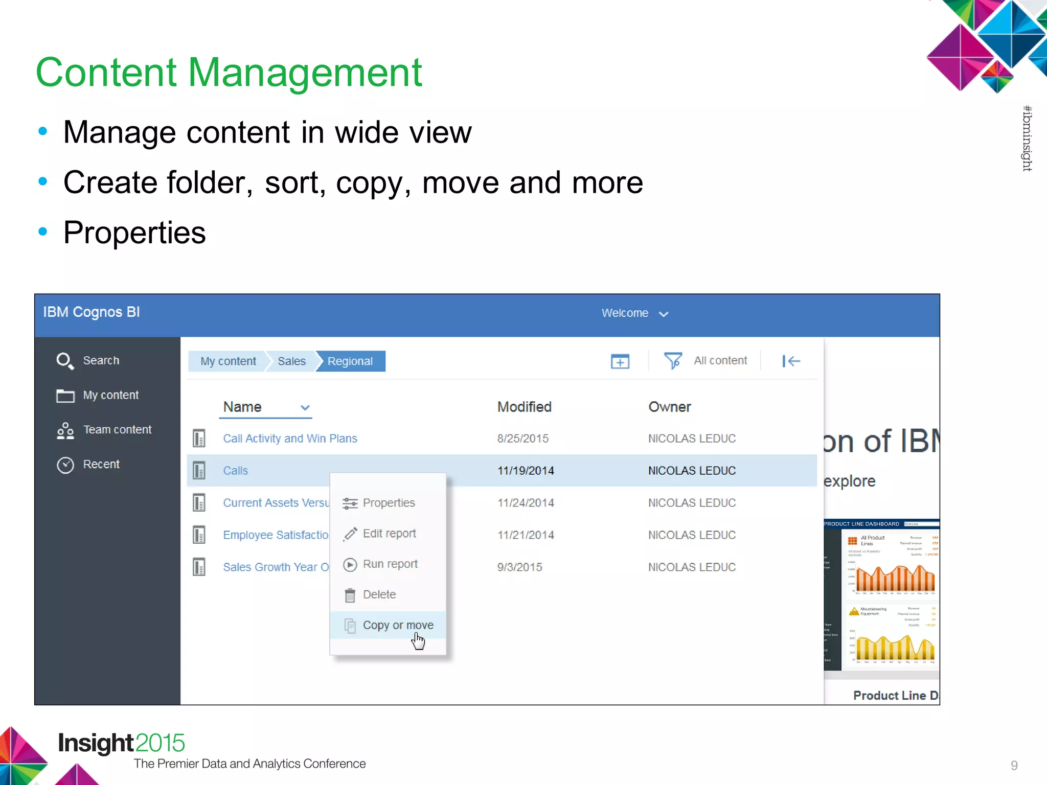
Task: Go to Sales breadcrumb
Action: [x=291, y=361]
